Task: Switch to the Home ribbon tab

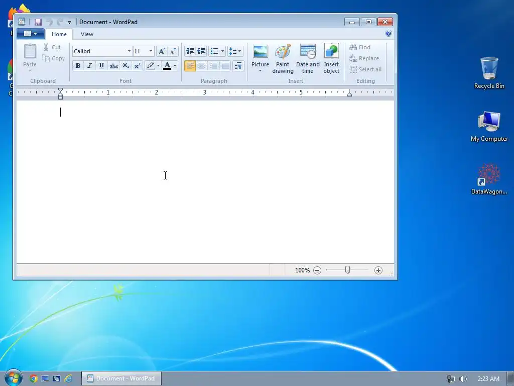Action: click(59, 34)
